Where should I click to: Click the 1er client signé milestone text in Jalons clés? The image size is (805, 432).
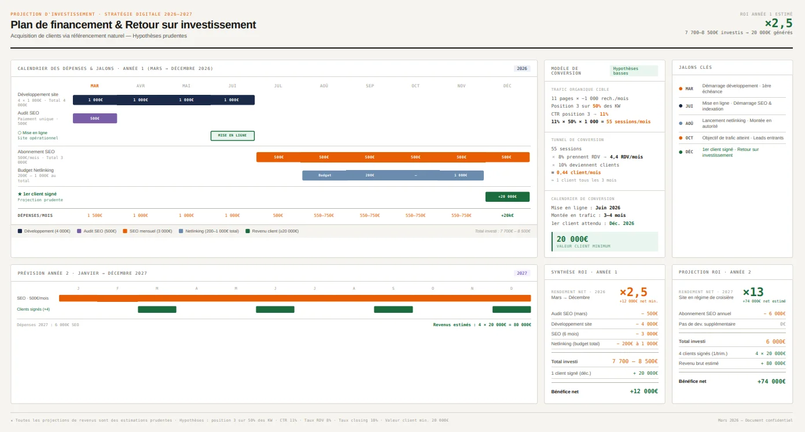(x=730, y=152)
